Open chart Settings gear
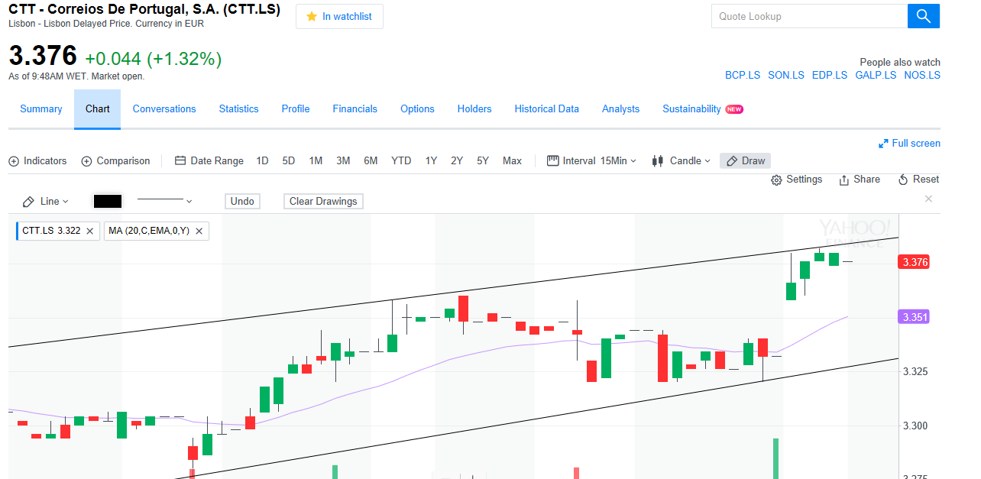 pyautogui.click(x=777, y=180)
